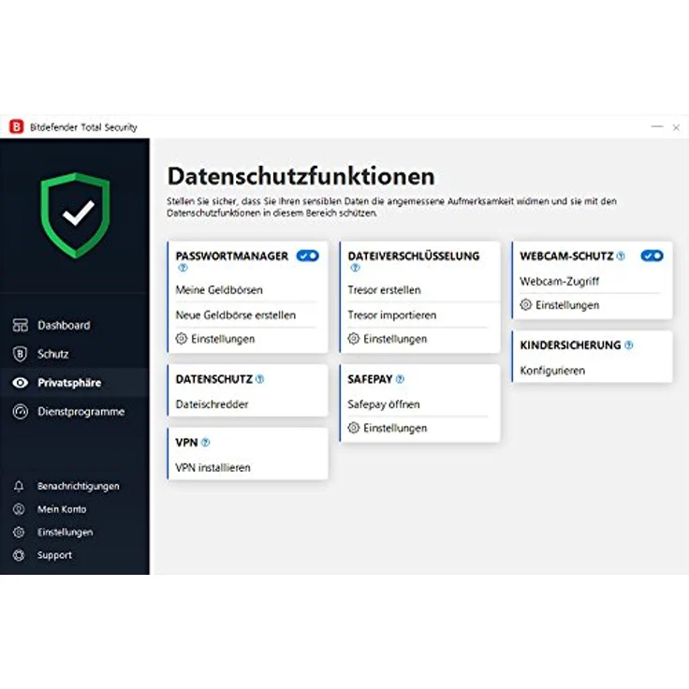689x689 pixels.
Task: Open Dateiverschlüsselung Einstellungen link
Action: point(395,339)
